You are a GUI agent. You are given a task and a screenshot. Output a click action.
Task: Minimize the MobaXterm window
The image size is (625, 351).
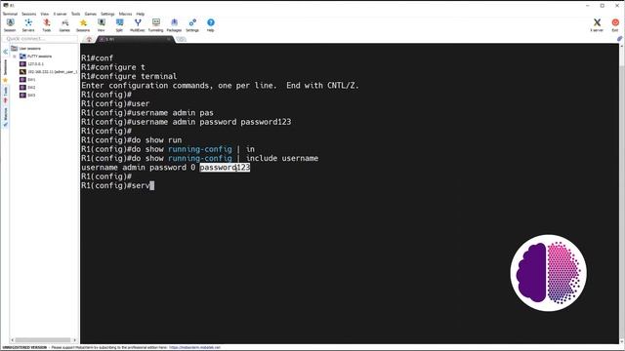pyautogui.click(x=588, y=6)
